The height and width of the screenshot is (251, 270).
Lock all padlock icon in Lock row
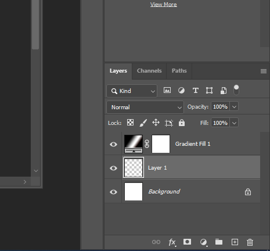coord(182,123)
